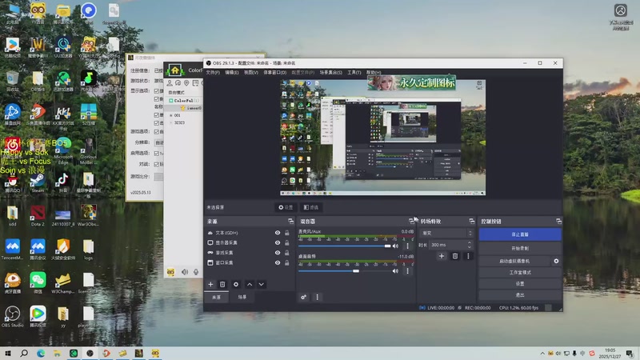Add a scene transition with plus icon

tap(442, 256)
